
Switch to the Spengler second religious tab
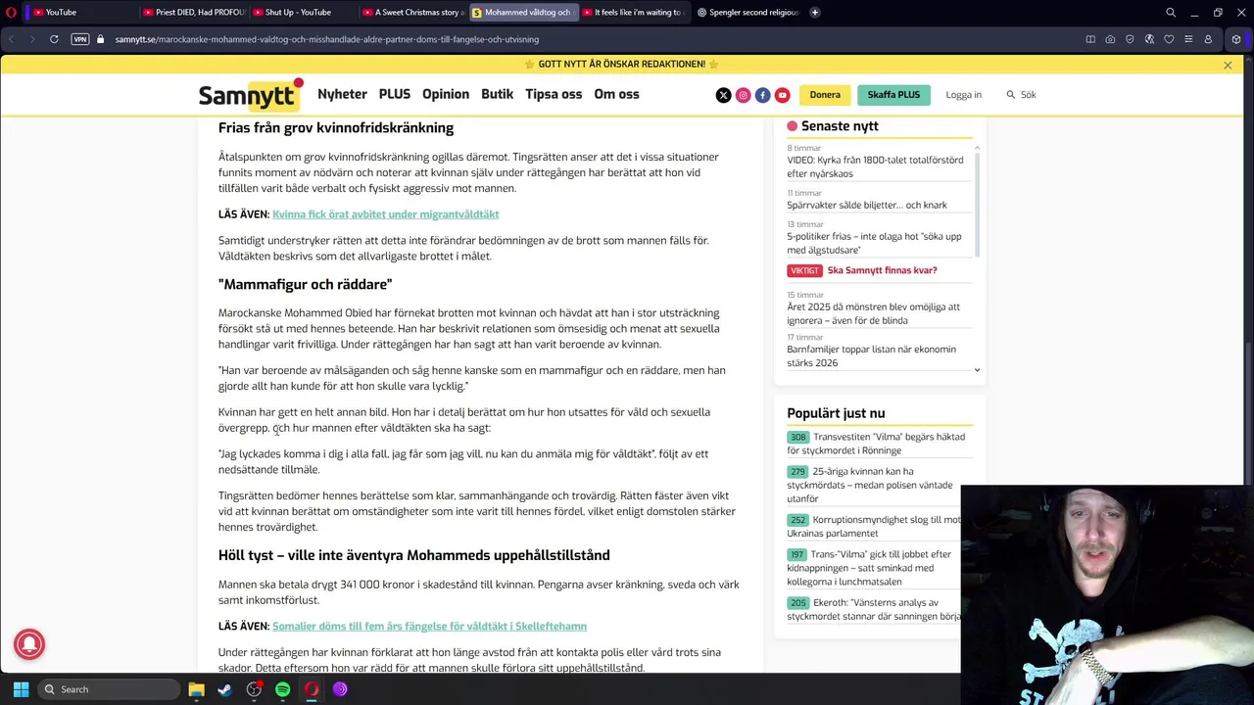pyautogui.click(x=748, y=13)
